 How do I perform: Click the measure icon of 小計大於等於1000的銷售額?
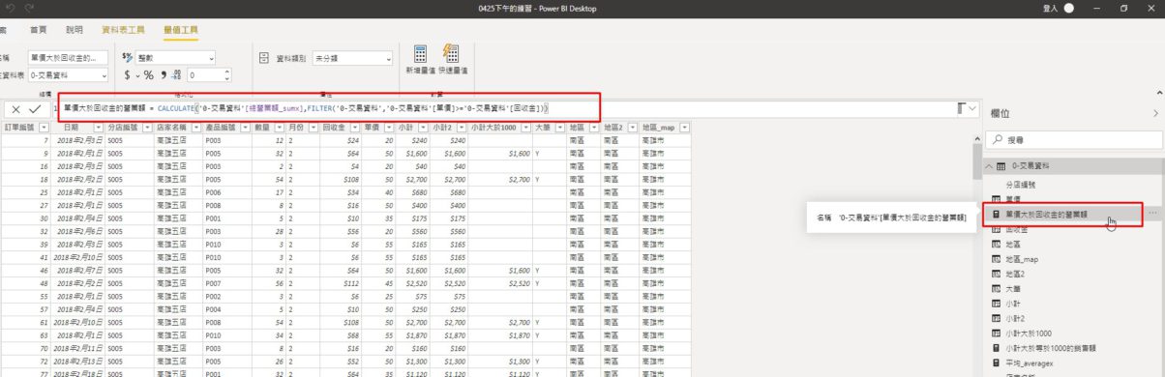coord(997,347)
